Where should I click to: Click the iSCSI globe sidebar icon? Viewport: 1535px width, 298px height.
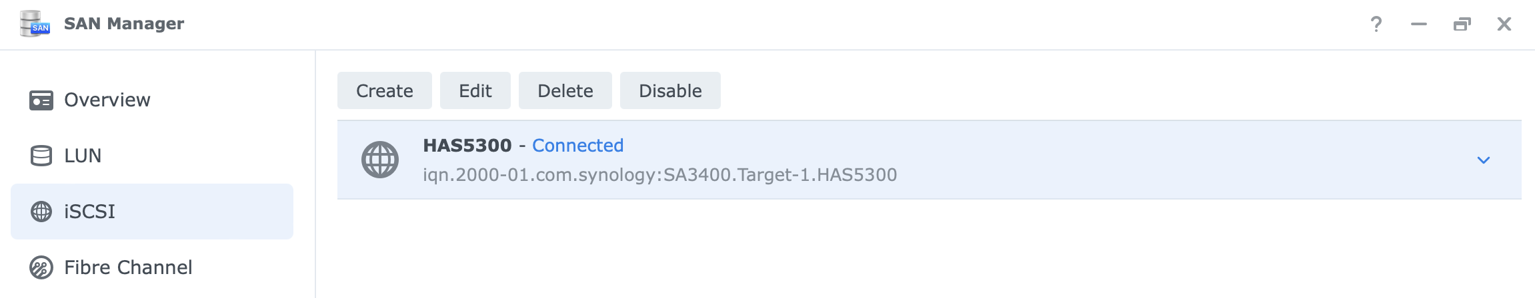pos(41,212)
